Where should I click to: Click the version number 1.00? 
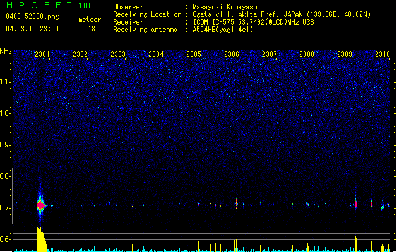pyautogui.click(x=86, y=6)
